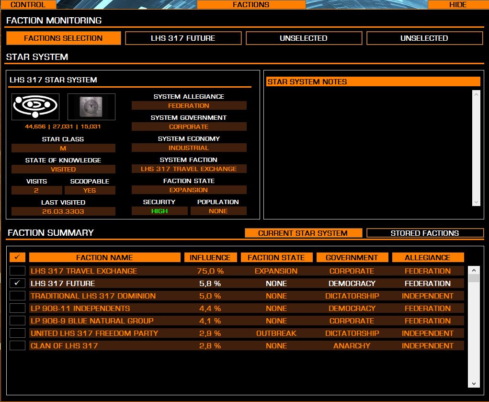Show the Current Star System factions
The width and height of the screenshot is (489, 402).
point(303,233)
